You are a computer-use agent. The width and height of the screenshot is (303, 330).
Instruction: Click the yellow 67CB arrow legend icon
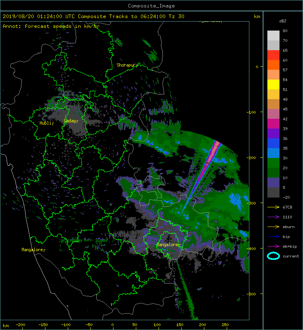(x=273, y=207)
